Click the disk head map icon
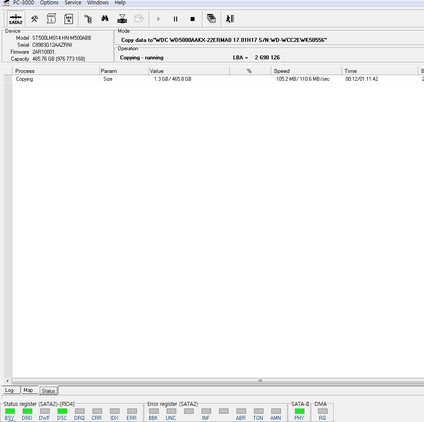 (x=122, y=19)
